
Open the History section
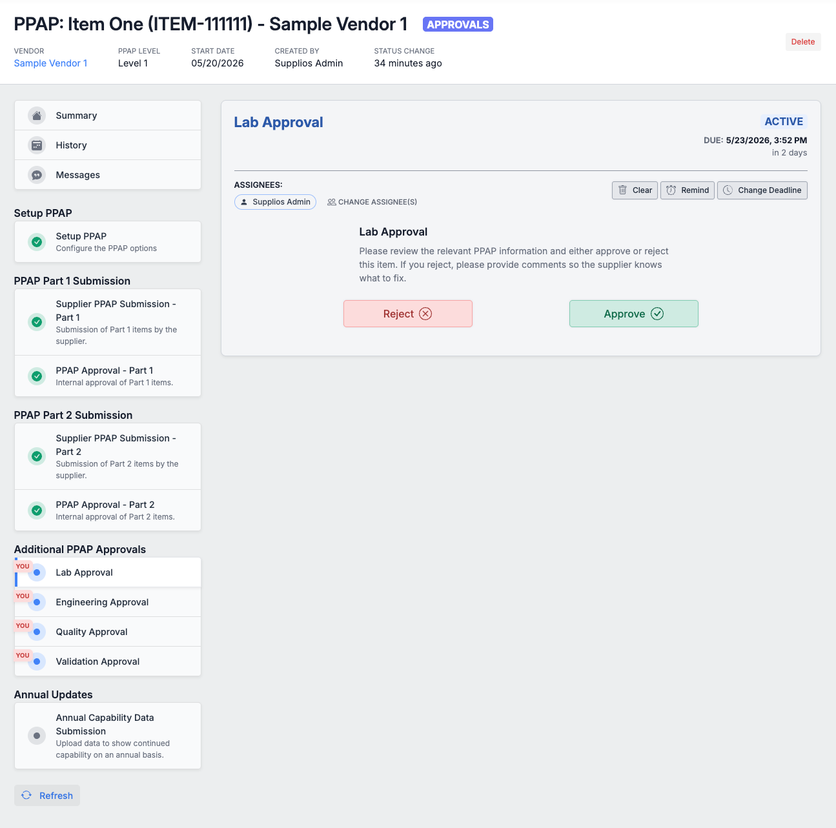[108, 145]
